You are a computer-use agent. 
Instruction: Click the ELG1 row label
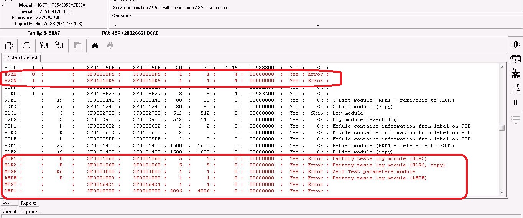(10, 113)
